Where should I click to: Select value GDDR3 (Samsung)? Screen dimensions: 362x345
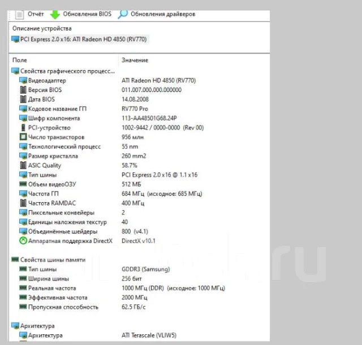146,269
